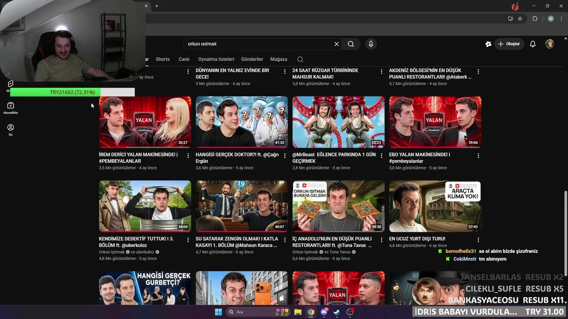The image size is (568, 319).
Task: Open title SU SATARAK ZENGİN OLMAK
Action: click(237, 242)
